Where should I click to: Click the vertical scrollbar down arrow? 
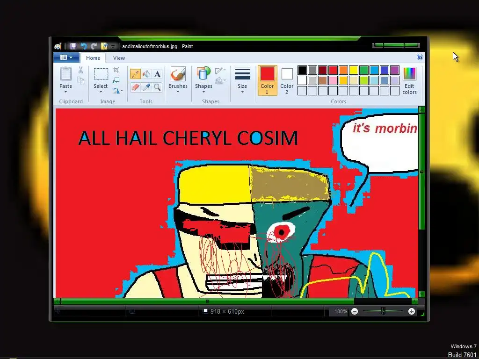(421, 294)
